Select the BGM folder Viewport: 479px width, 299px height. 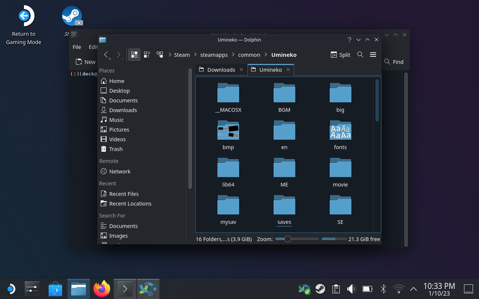[284, 98]
